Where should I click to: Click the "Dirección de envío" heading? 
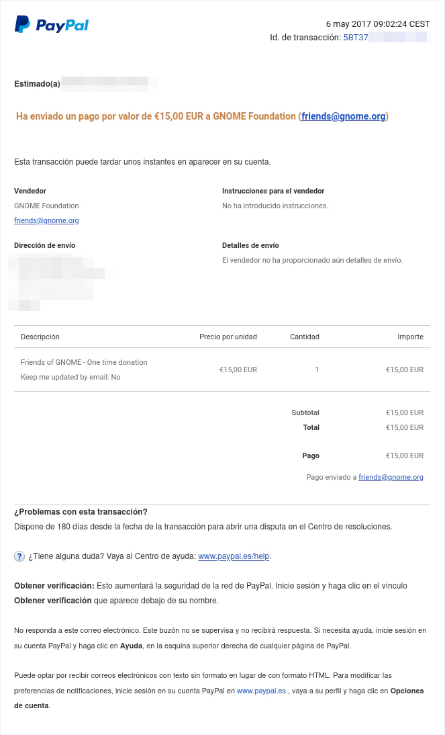44,245
